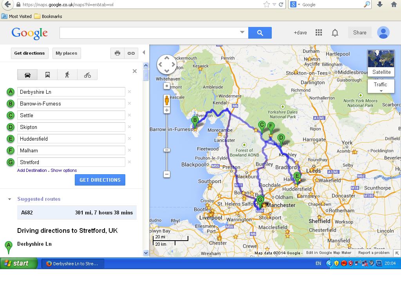Open the +dave profile link
This screenshot has width=401, height=300.
point(300,33)
